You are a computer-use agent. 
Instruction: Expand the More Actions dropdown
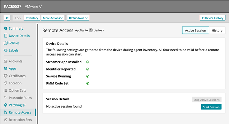(x=53, y=18)
